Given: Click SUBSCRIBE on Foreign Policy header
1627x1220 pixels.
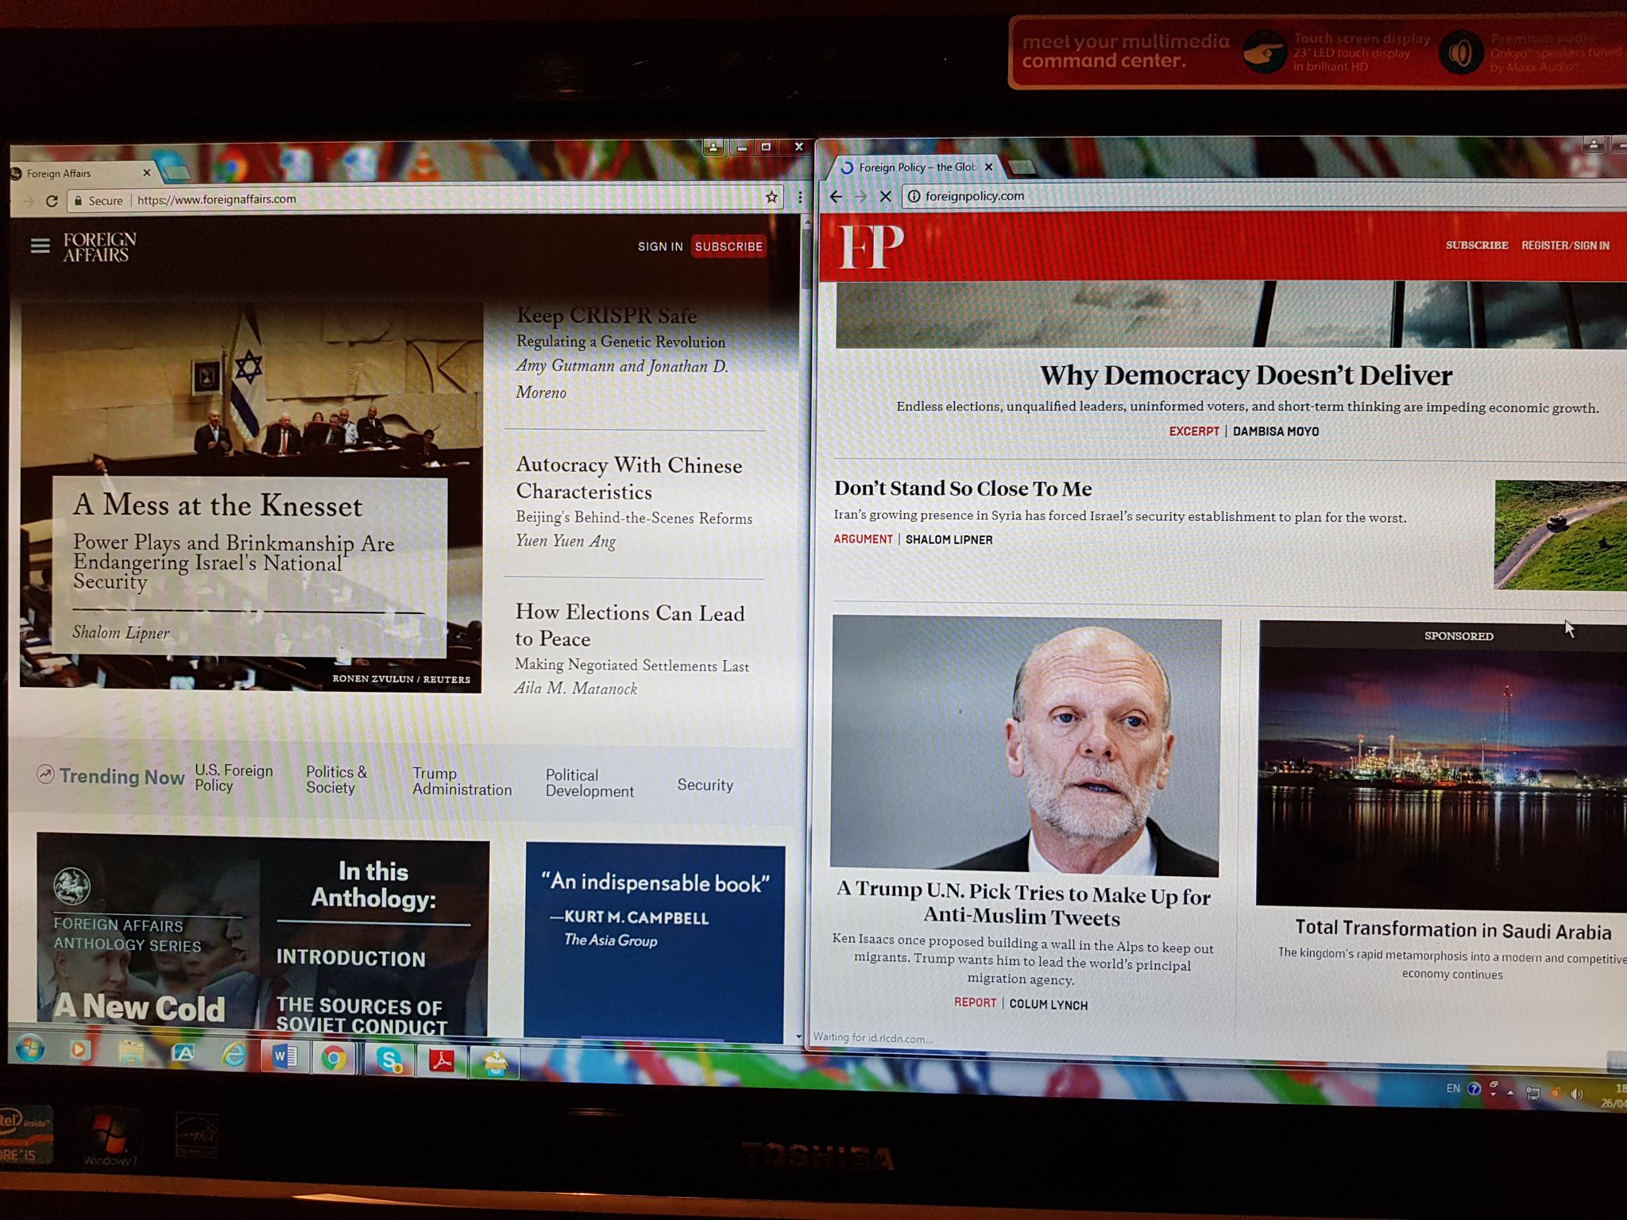Looking at the screenshot, I should coord(1477,245).
